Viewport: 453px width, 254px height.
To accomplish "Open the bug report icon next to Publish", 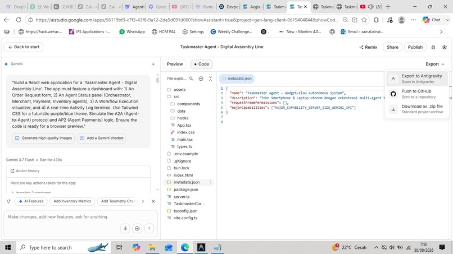I will [x=433, y=47].
